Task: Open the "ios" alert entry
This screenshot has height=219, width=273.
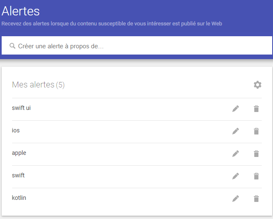Action: (16, 131)
